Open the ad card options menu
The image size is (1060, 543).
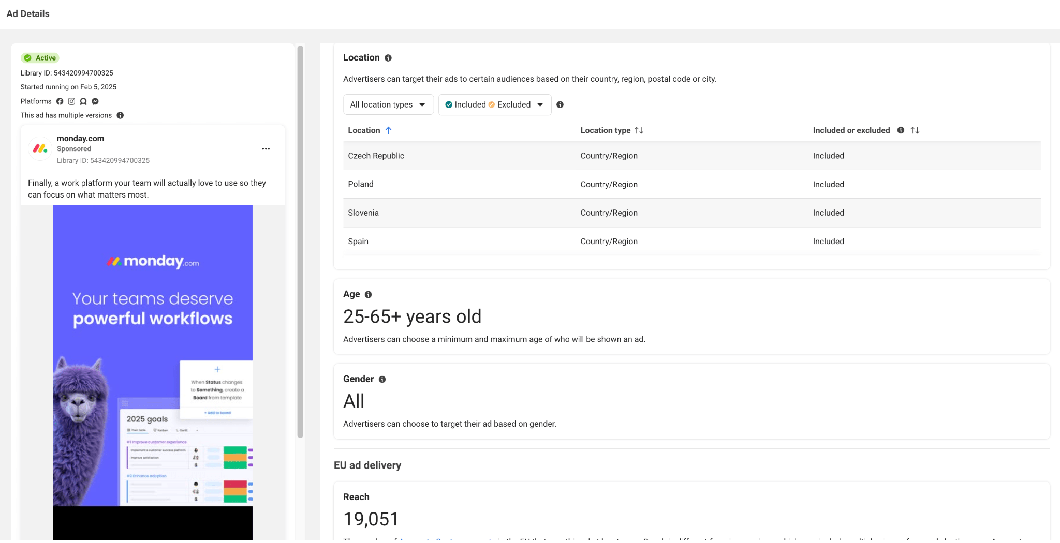[x=266, y=148]
